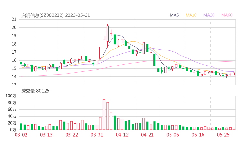This screenshot has width=239, height=142.
Task: Click the 03-13 date axis label
Action: tap(46, 135)
